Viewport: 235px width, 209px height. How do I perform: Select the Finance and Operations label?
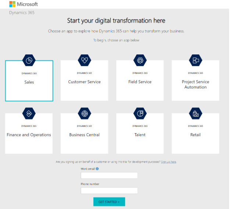29,135
